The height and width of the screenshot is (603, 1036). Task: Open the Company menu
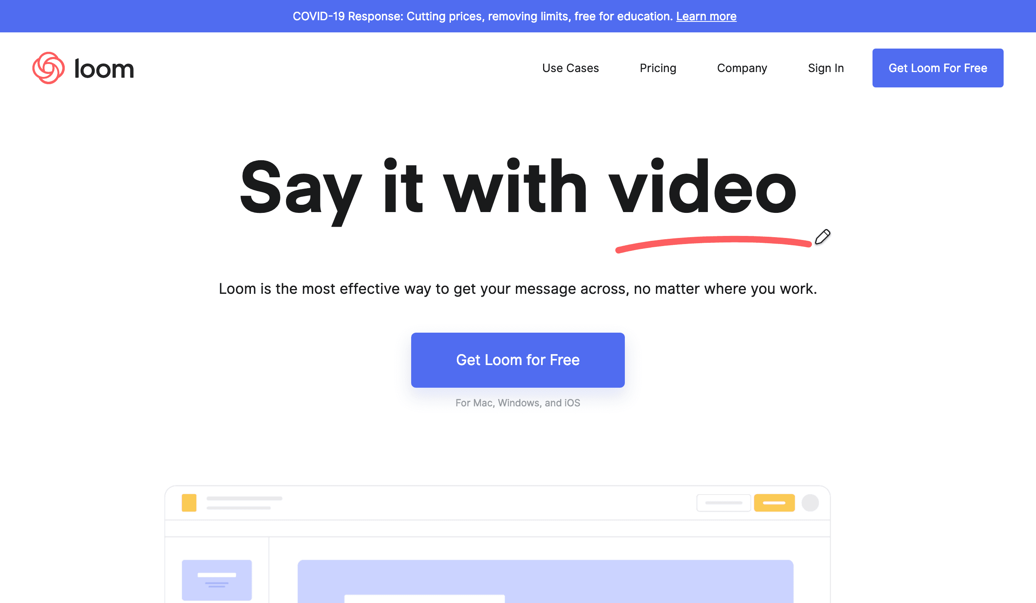[742, 68]
